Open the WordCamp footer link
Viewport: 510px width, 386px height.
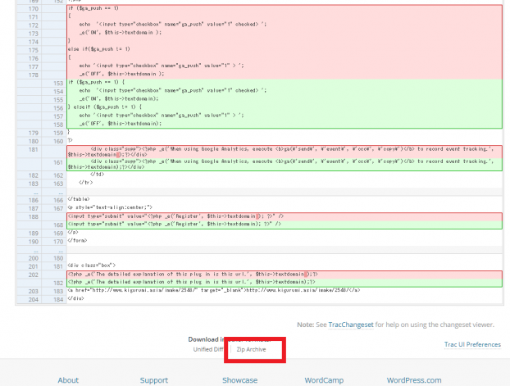(x=324, y=380)
